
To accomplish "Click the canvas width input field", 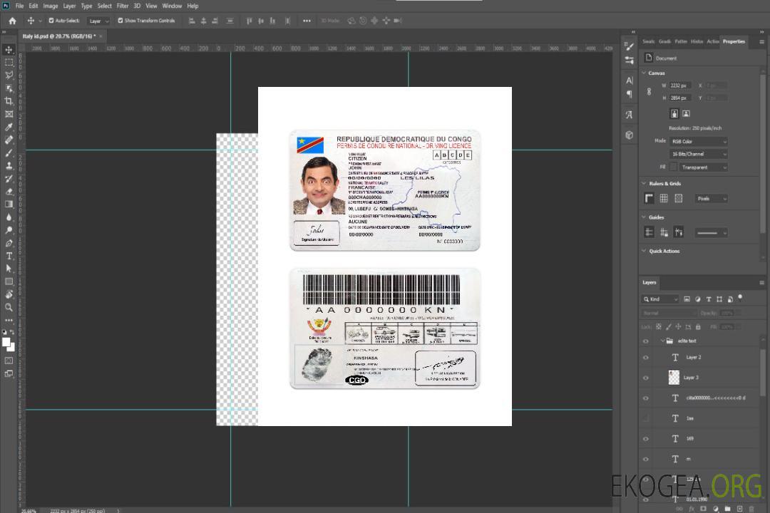I will [679, 85].
